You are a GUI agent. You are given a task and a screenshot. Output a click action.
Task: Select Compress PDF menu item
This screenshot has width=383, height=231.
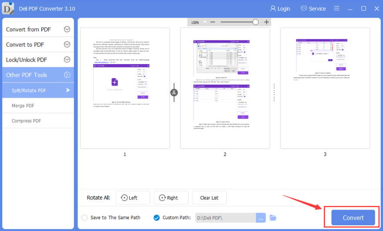click(38, 121)
